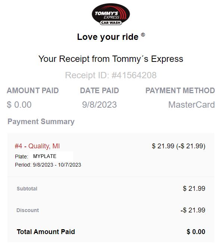Image resolution: width=224 pixels, height=243 pixels.
Task: Open the "#4 - Quality, MI" location link
Action: pyautogui.click(x=37, y=146)
